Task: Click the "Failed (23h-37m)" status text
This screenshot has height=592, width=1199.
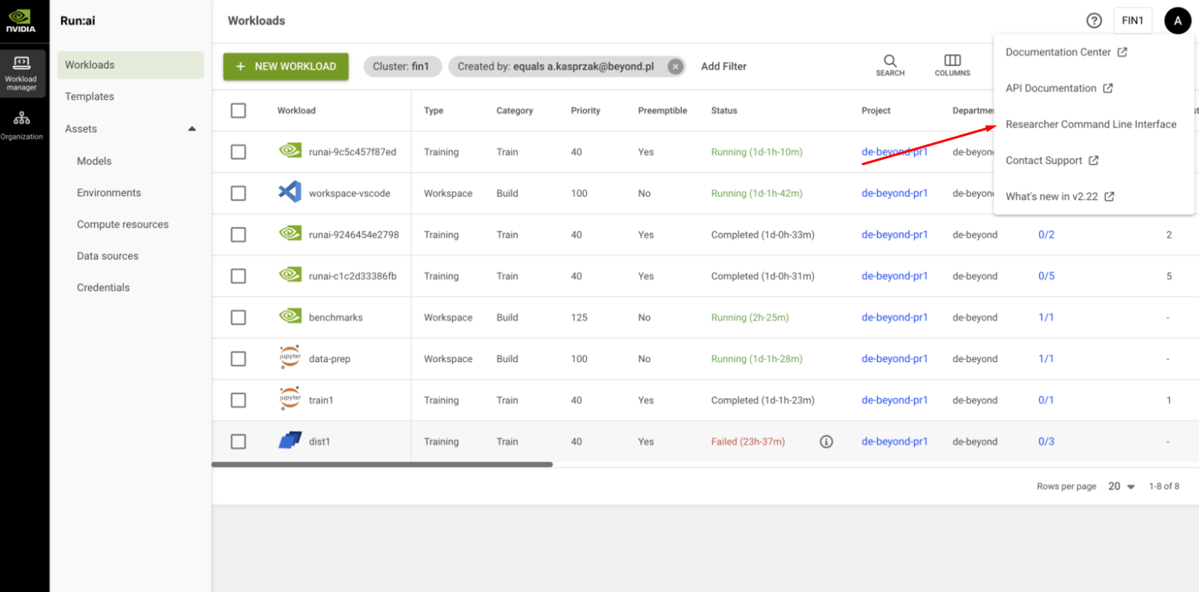Action: pos(748,441)
